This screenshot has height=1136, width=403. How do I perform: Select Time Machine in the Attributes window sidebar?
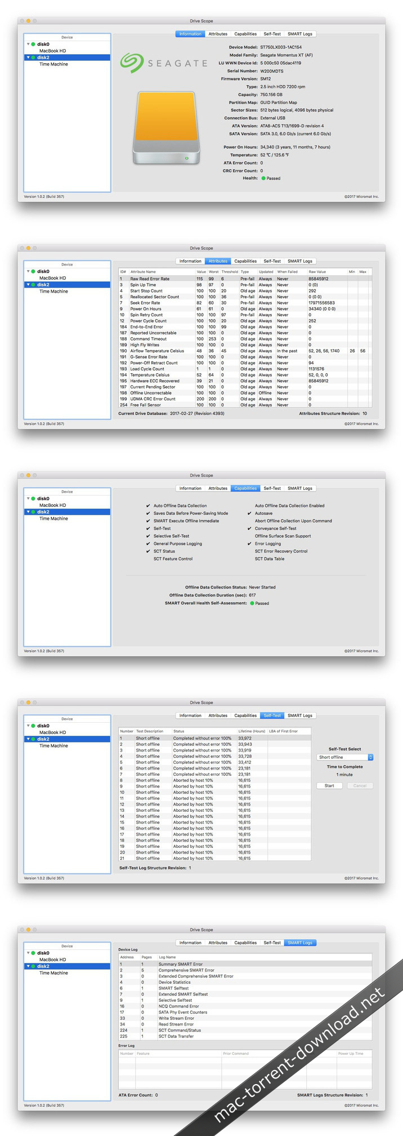pos(53,291)
